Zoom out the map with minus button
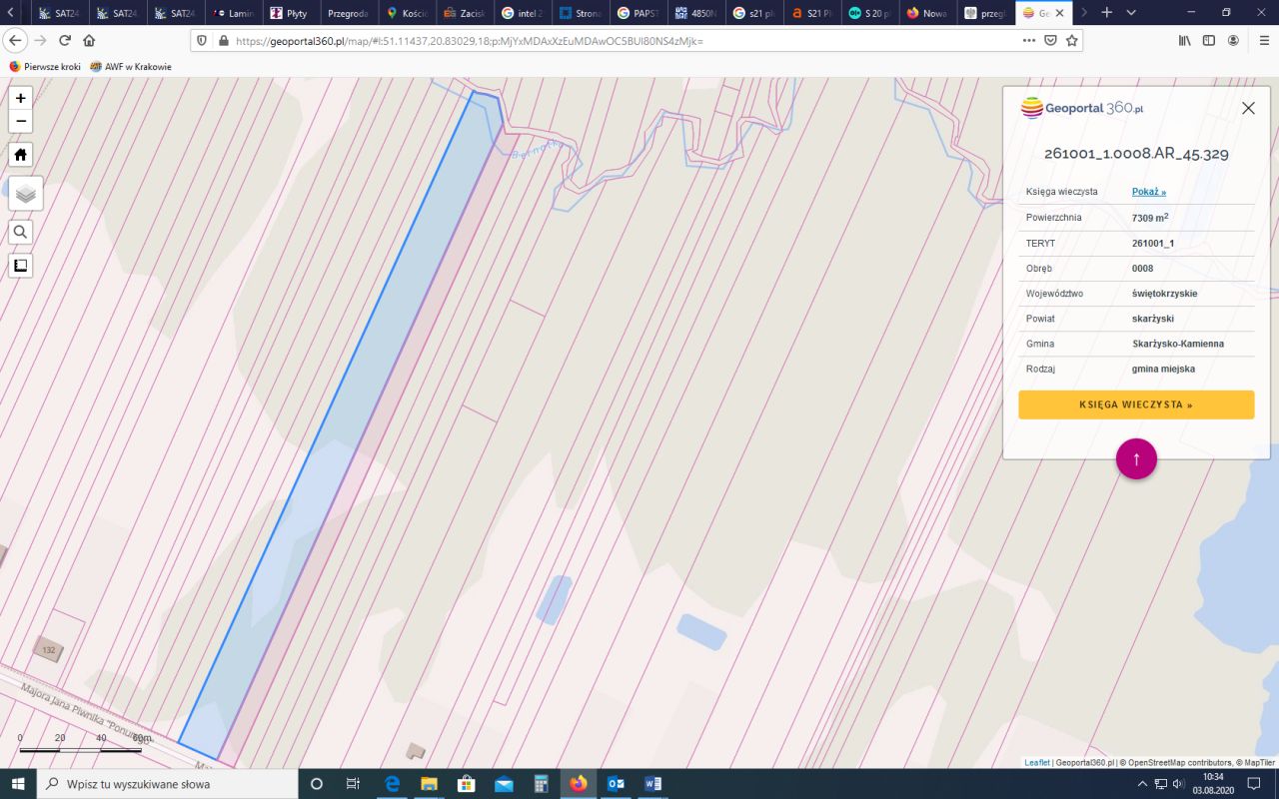This screenshot has width=1279, height=799. tap(20, 122)
